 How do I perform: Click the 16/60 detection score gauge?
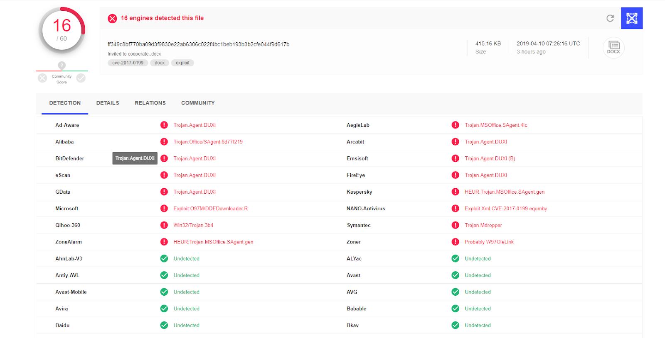(x=62, y=30)
